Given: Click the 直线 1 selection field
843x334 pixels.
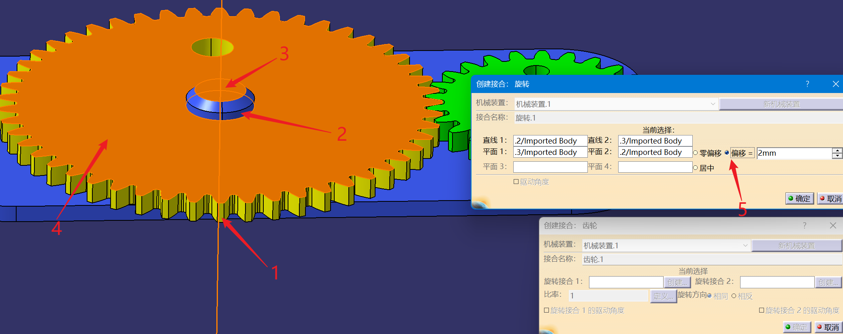Looking at the screenshot, I should click(x=550, y=141).
